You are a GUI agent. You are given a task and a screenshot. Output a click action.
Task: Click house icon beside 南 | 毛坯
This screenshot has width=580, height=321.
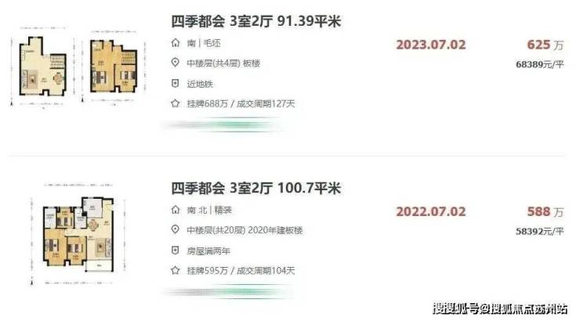click(x=176, y=43)
